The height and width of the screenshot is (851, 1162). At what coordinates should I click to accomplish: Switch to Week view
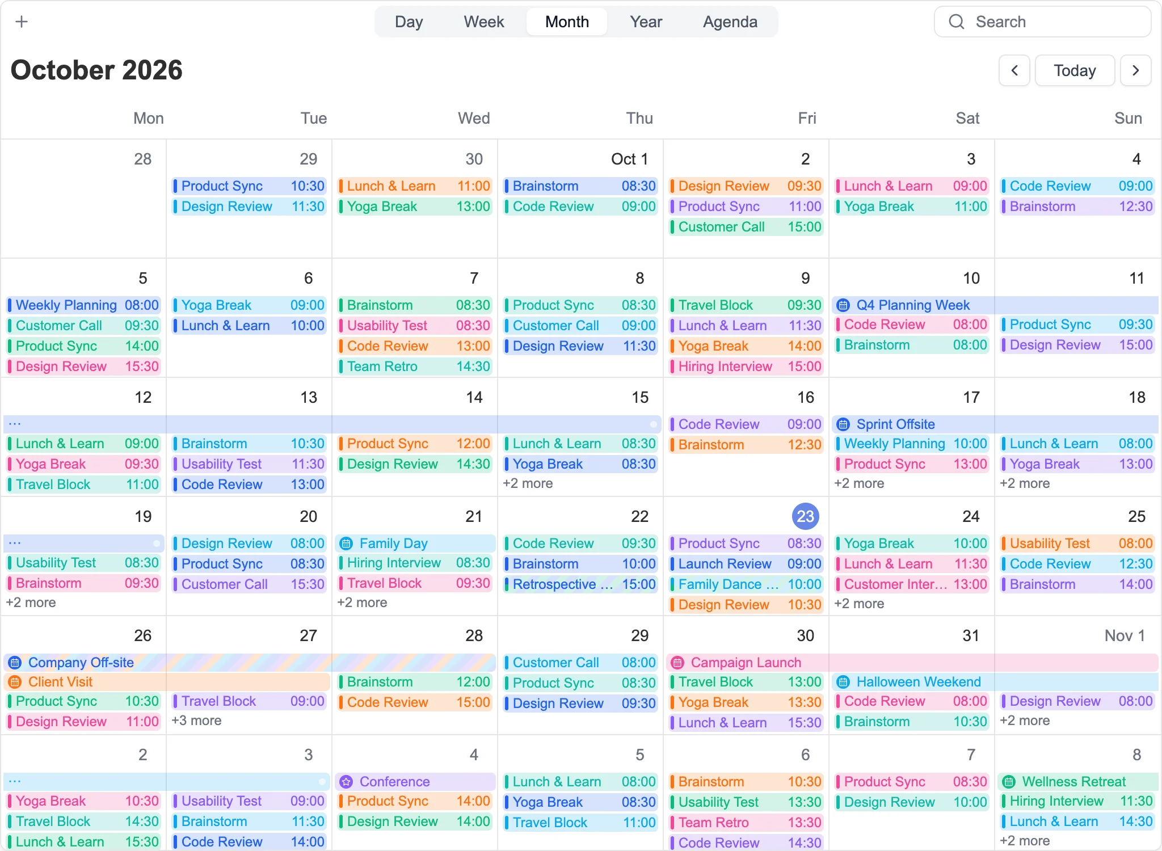pyautogui.click(x=484, y=22)
